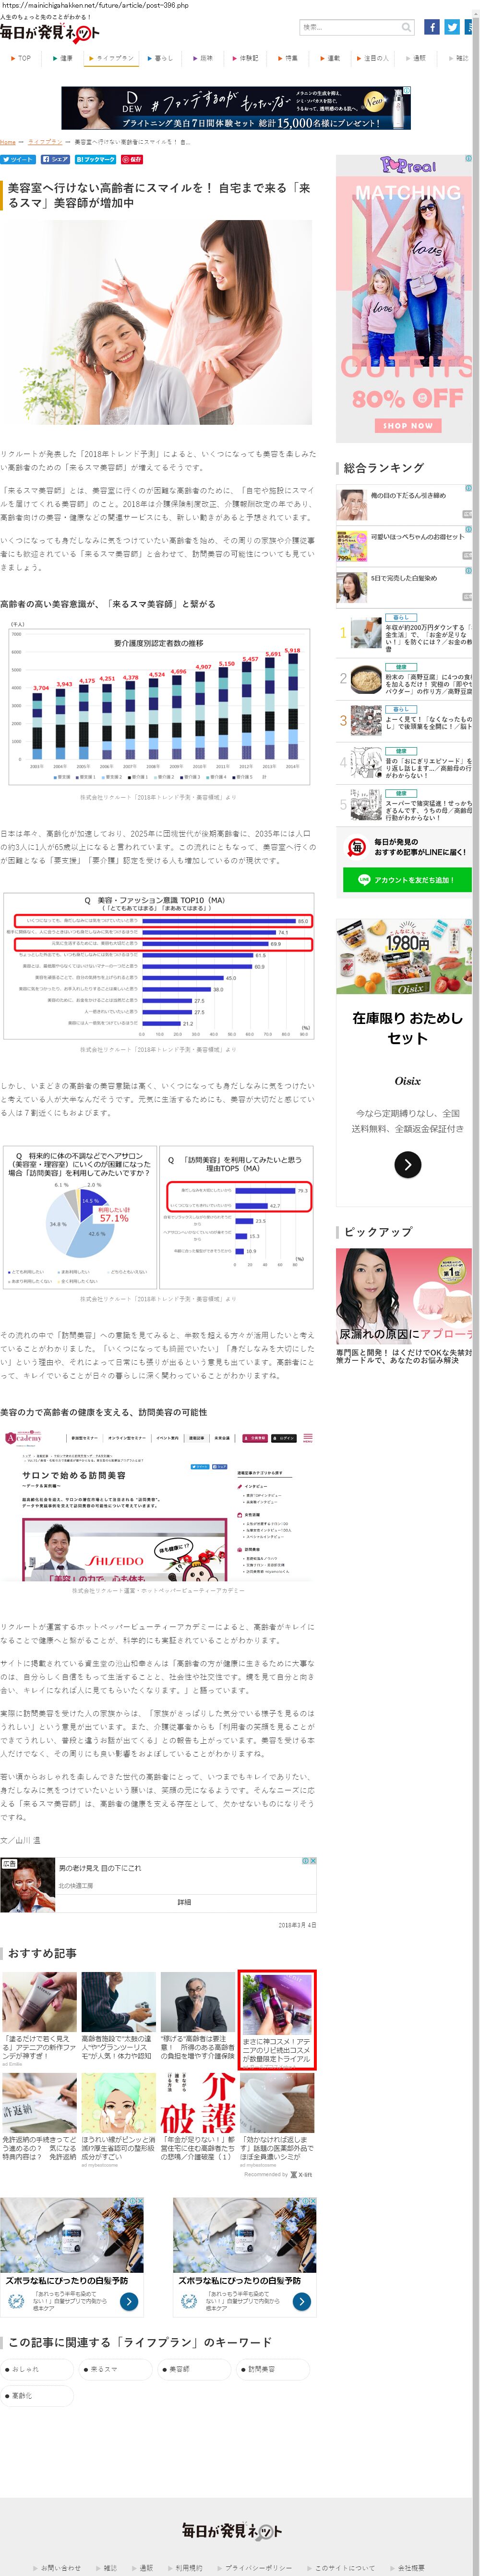
Task: Share the article with the ツイート button
Action: (x=18, y=159)
